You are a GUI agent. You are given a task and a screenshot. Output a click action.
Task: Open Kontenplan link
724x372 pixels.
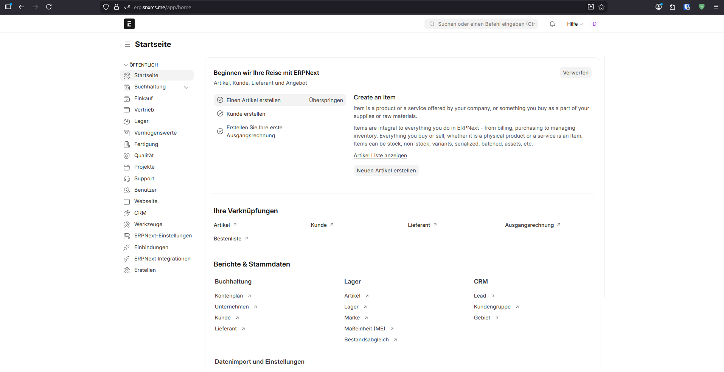coord(233,296)
